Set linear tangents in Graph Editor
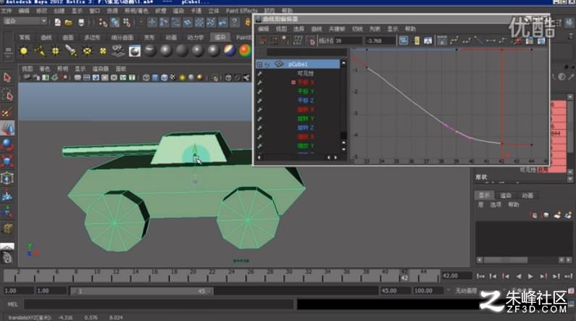 click(x=478, y=41)
